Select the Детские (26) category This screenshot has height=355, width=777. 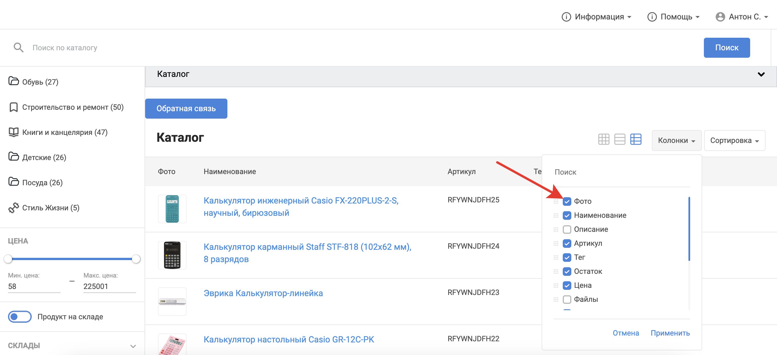click(44, 157)
